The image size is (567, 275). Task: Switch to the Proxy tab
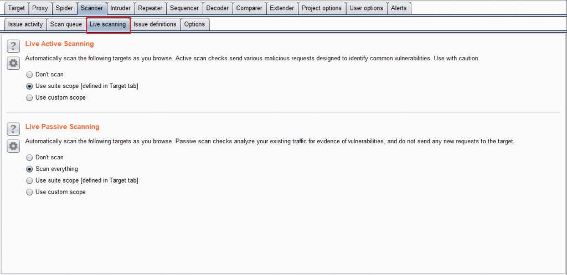[x=40, y=8]
